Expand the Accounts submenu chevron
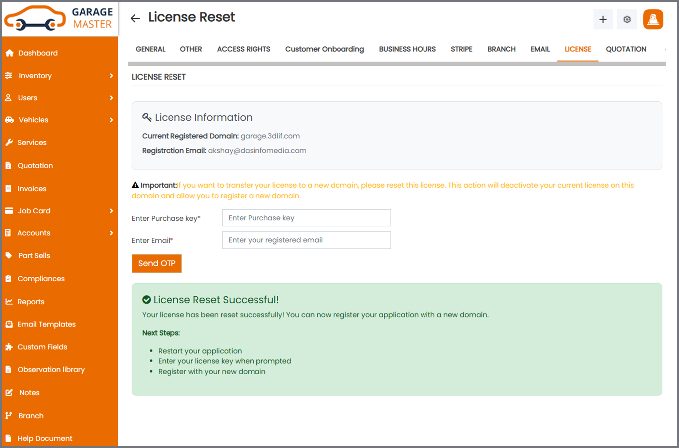 coord(111,233)
